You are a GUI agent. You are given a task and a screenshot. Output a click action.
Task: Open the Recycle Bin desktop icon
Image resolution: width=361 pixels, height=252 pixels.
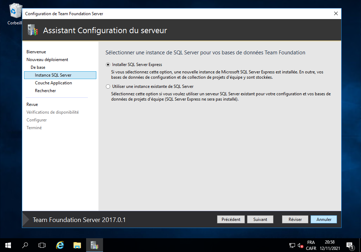14,12
